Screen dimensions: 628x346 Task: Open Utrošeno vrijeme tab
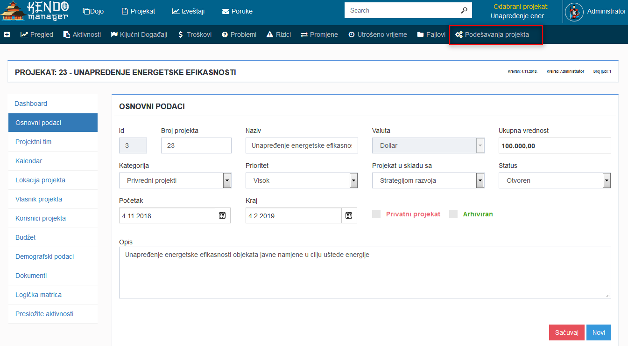click(378, 35)
